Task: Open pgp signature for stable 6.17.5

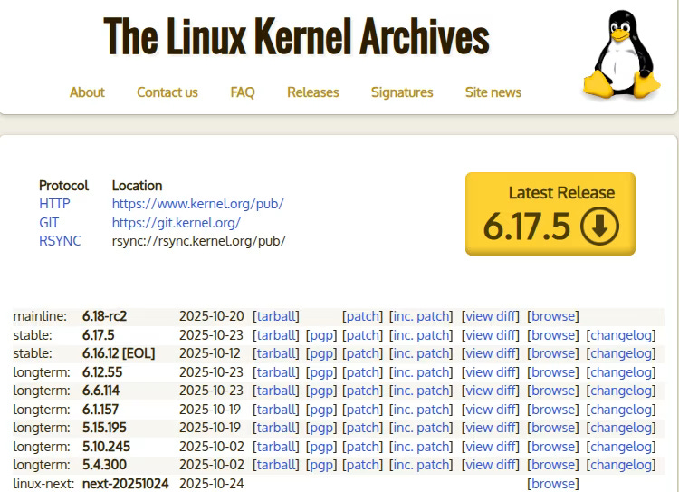Action: [x=321, y=335]
